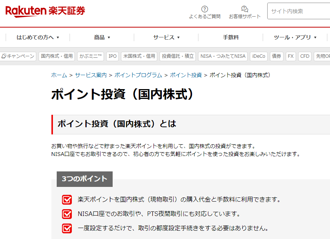
Task: Open よくあるご質問 question mark icon
Action: (205, 9)
